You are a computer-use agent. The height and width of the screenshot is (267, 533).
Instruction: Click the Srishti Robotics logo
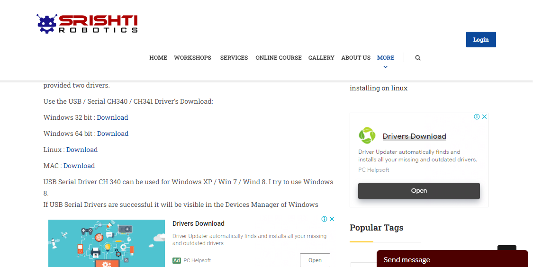(87, 24)
